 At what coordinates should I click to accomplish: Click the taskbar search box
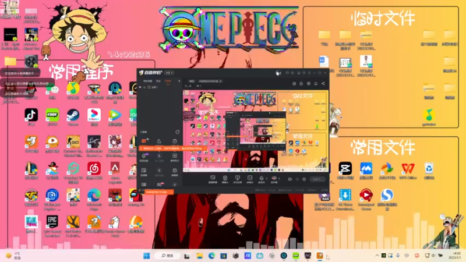(x=167, y=256)
